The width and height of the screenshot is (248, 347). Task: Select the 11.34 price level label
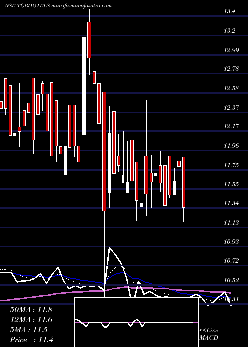[x=231, y=204]
